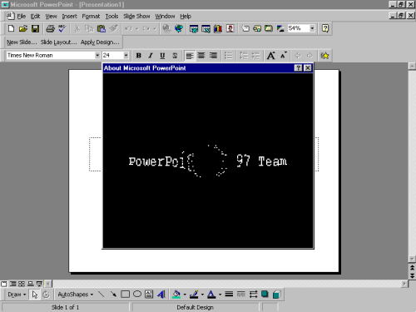Insert a chart with the chart icon

[218, 28]
